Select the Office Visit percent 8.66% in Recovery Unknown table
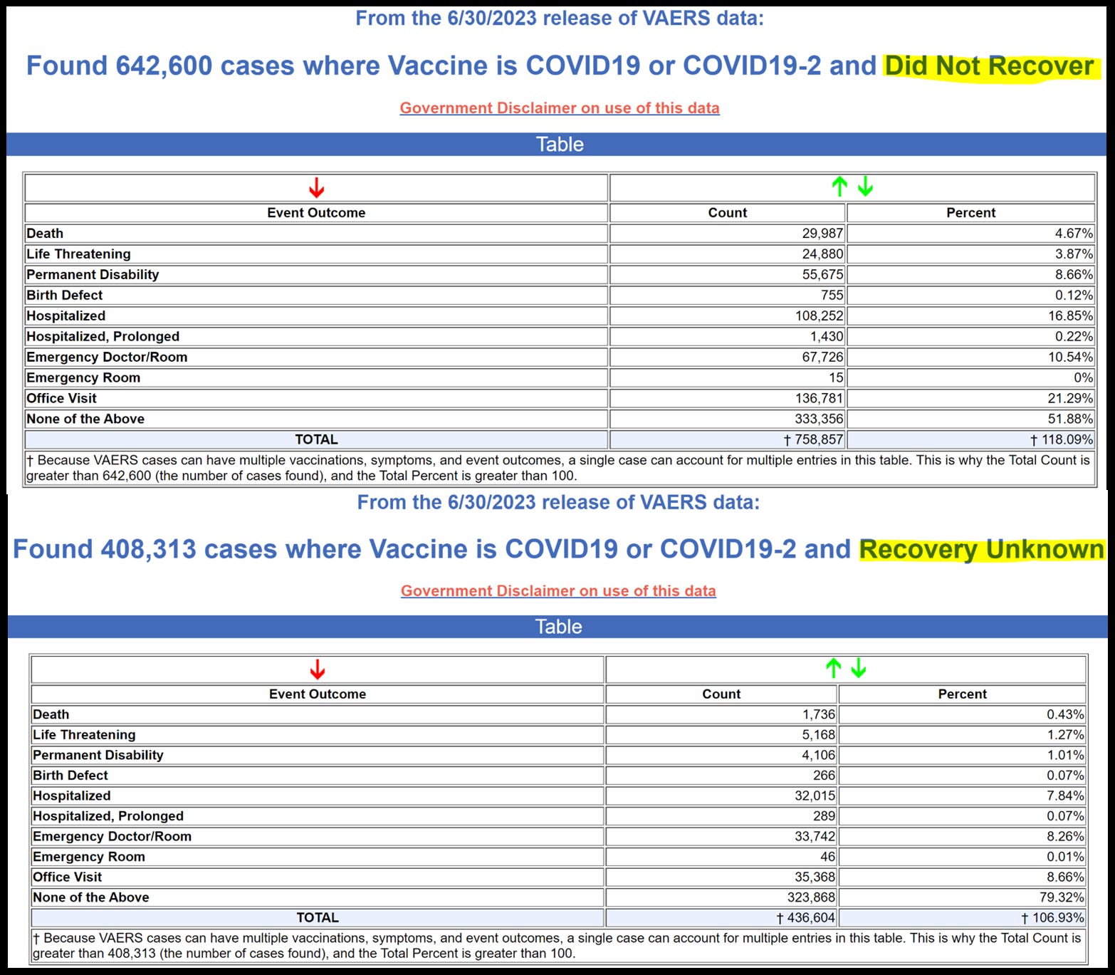Screen dimensions: 1115x975 (1066, 877)
